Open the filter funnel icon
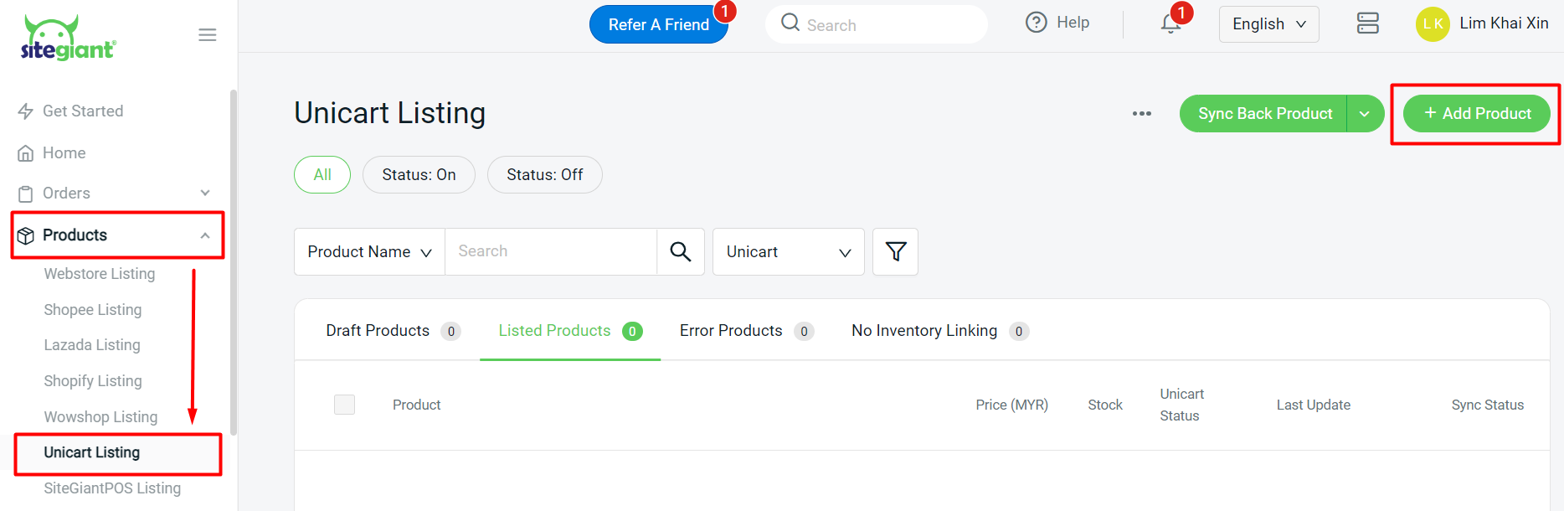The height and width of the screenshot is (511, 1564). click(895, 251)
